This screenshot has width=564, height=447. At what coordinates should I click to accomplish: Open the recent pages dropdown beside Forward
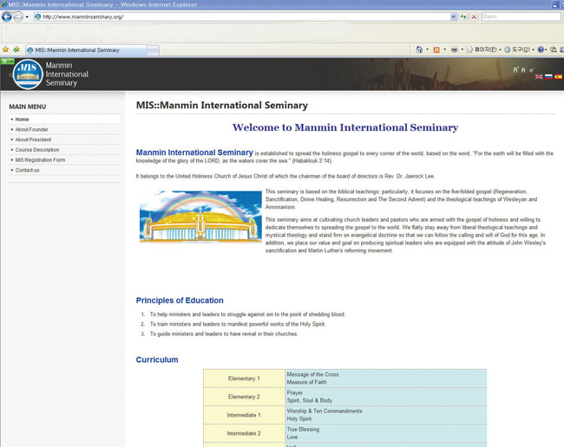click(27, 16)
